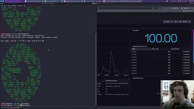This screenshot has width=194, height=109.
Task: Click the media play icon in the system tray
Action: 167,1
